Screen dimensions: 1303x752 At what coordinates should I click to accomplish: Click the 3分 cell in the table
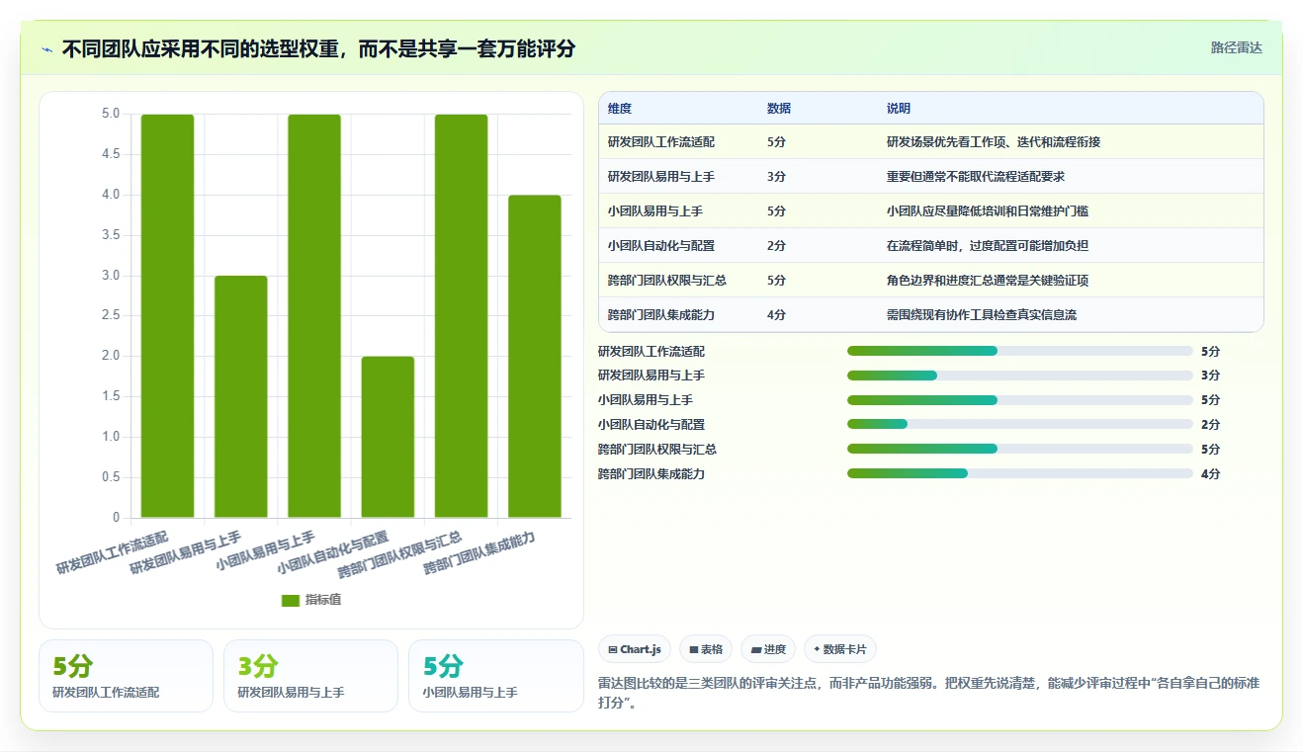click(777, 177)
